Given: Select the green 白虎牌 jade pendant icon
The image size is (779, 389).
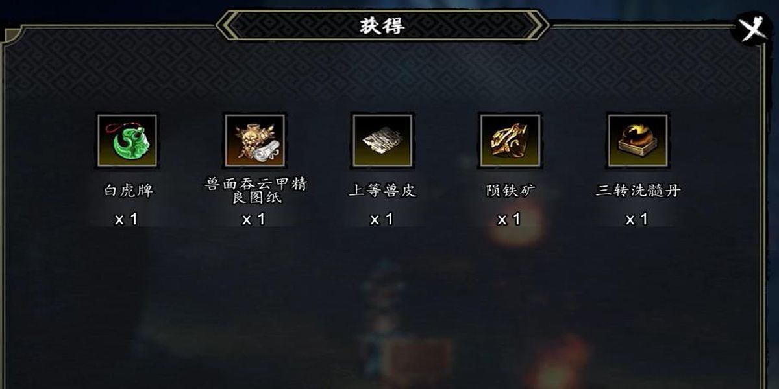Looking at the screenshot, I should [127, 140].
